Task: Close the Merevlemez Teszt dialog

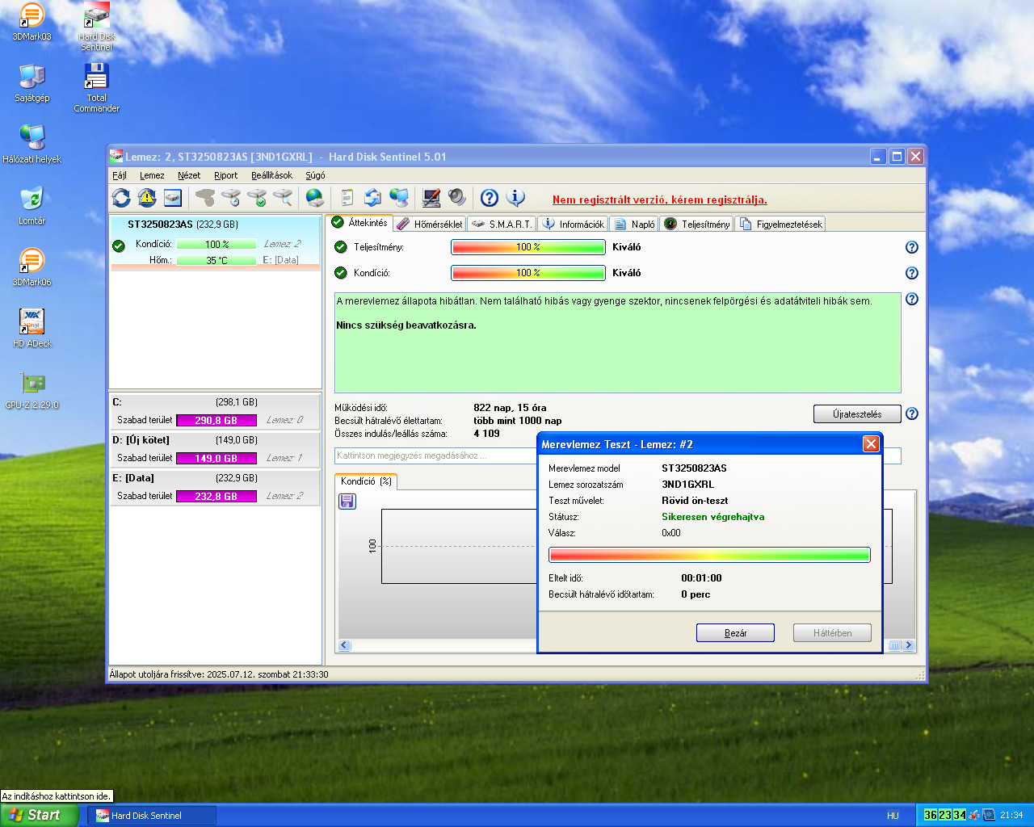Action: (871, 443)
